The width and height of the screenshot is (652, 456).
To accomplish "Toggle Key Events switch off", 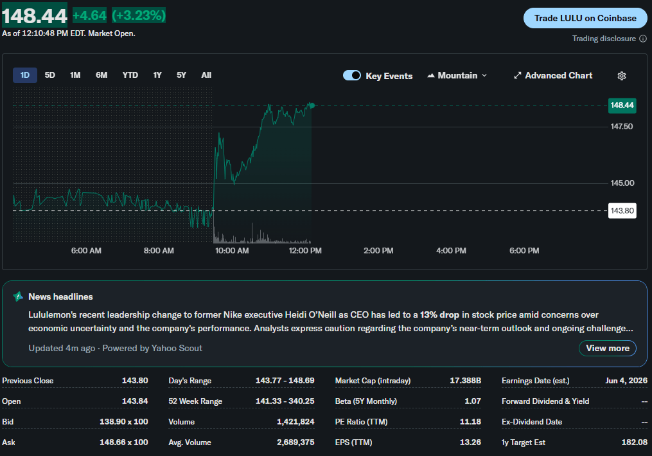I will [x=352, y=75].
